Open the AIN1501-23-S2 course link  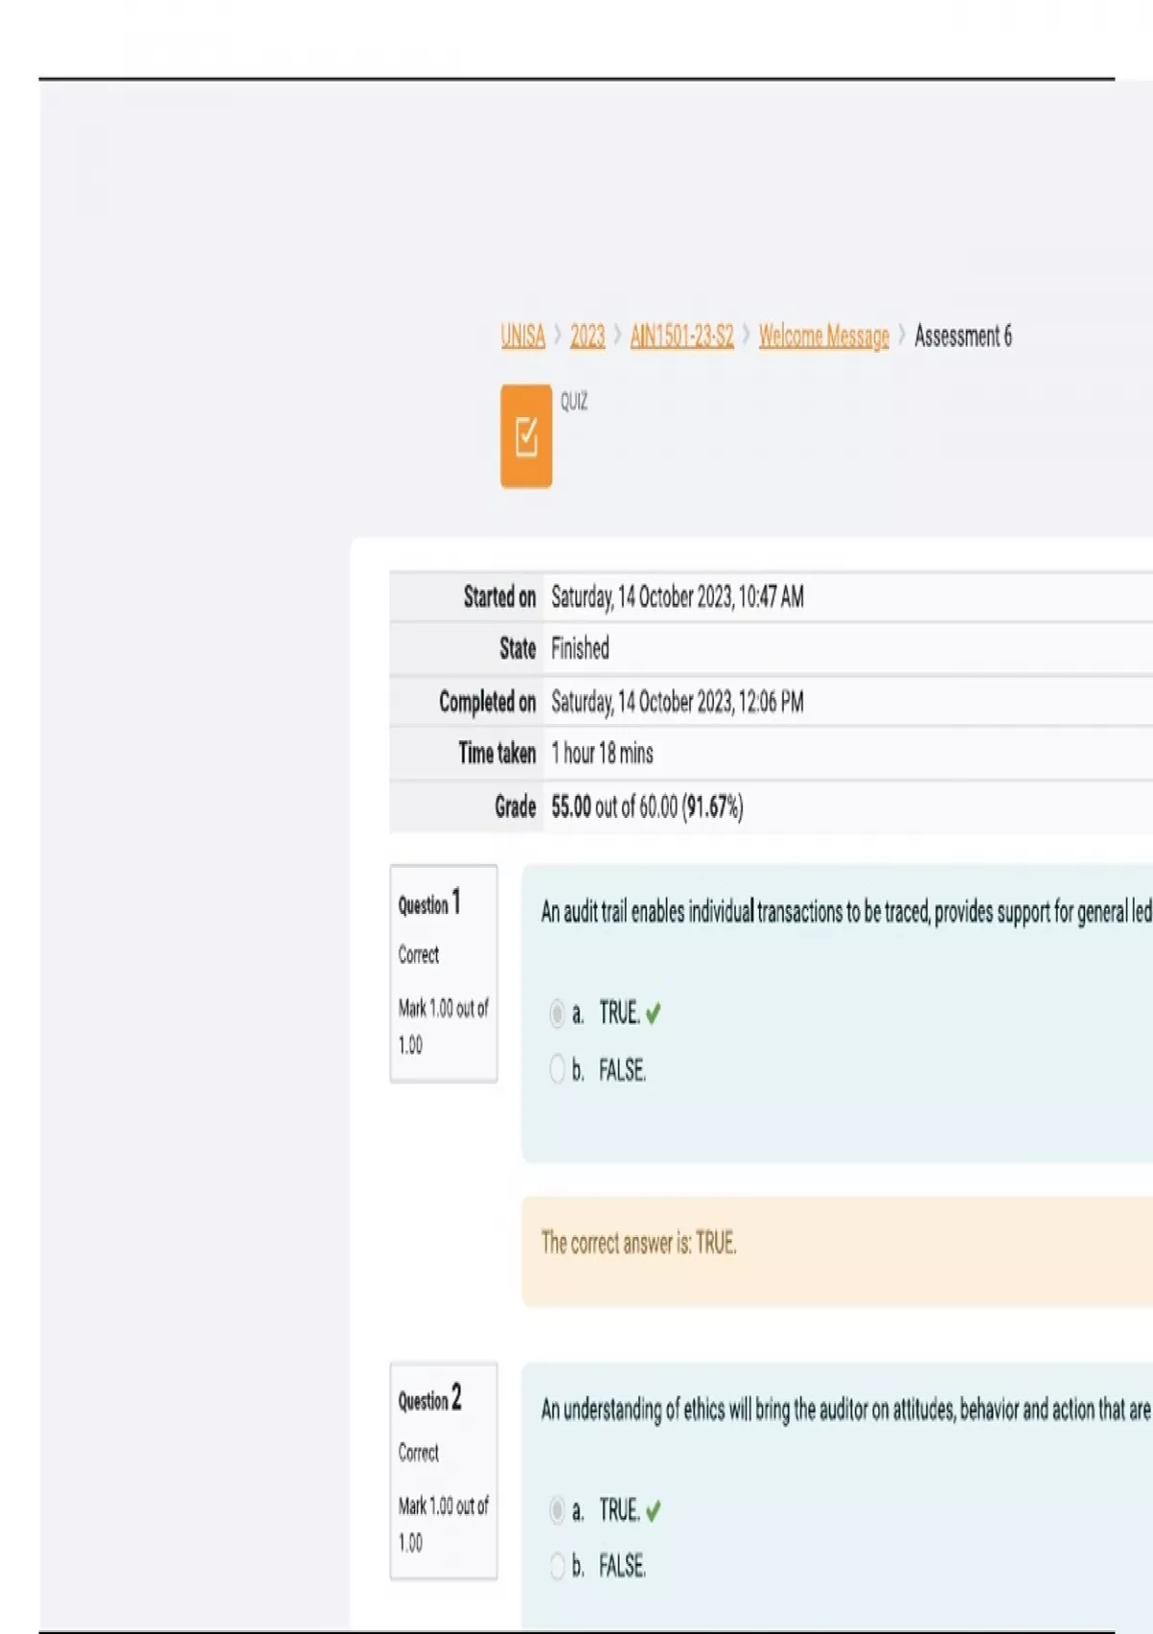pos(681,336)
